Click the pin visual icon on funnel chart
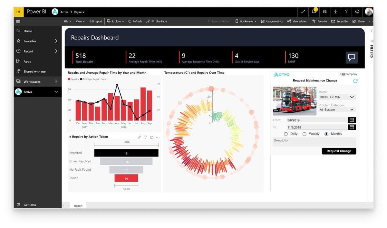Viewport: 387px width, 228px height. point(139,137)
